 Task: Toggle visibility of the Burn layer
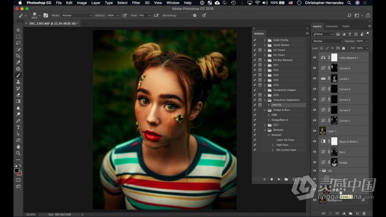(x=314, y=152)
